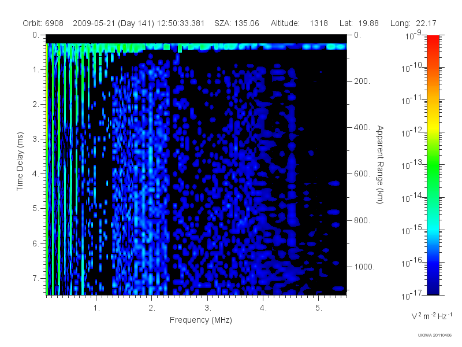Screen dimensions: 462x347
Task: Click the 5. tick on frequency axis
Action: tap(319, 308)
